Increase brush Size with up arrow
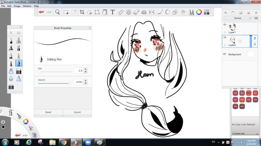 (x=86, y=69)
